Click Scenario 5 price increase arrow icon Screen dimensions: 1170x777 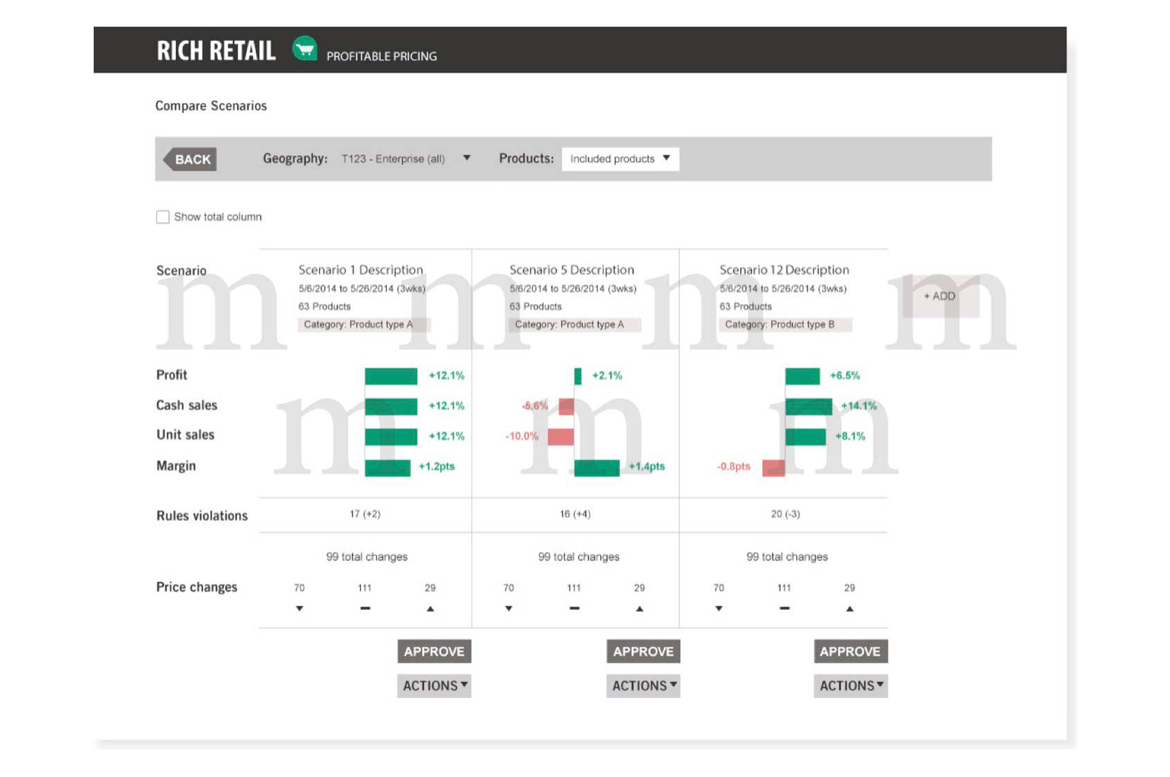pos(640,608)
